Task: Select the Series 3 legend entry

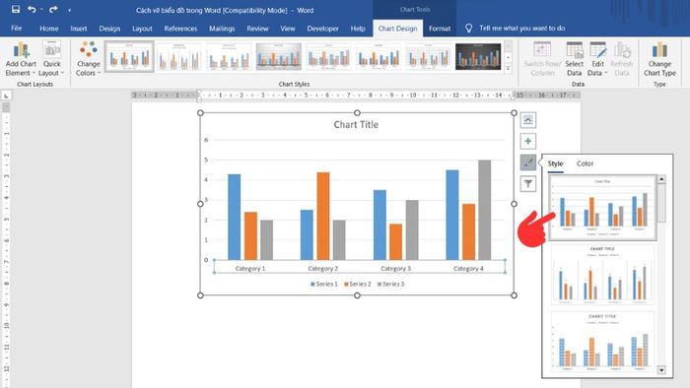Action: pos(390,285)
